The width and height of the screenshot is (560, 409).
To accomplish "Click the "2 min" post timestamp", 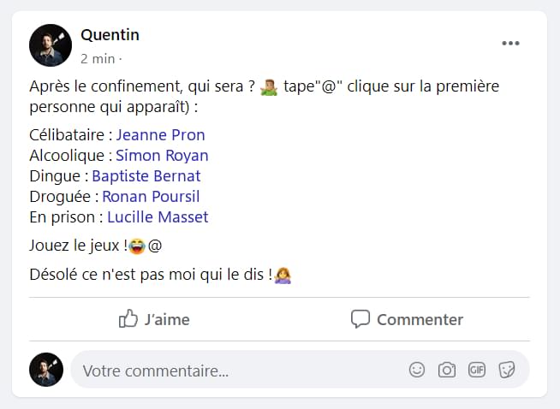I will [97, 59].
